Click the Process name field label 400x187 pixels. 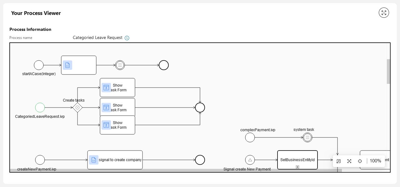(x=21, y=38)
